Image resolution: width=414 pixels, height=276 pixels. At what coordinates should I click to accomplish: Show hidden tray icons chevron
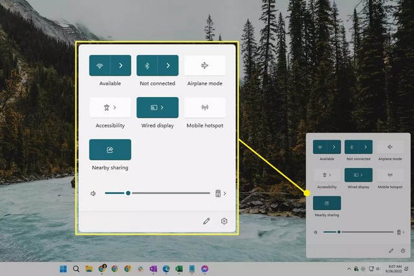(349, 269)
